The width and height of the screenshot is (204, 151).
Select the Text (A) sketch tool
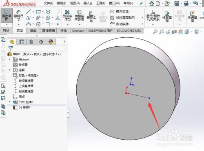[58, 18]
